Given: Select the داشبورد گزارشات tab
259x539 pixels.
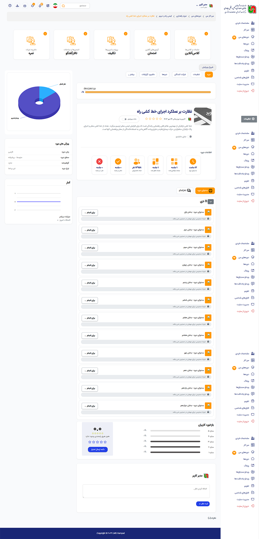Looking at the screenshot, I should pos(148,75).
